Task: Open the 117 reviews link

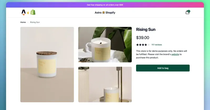Action: coord(157,45)
